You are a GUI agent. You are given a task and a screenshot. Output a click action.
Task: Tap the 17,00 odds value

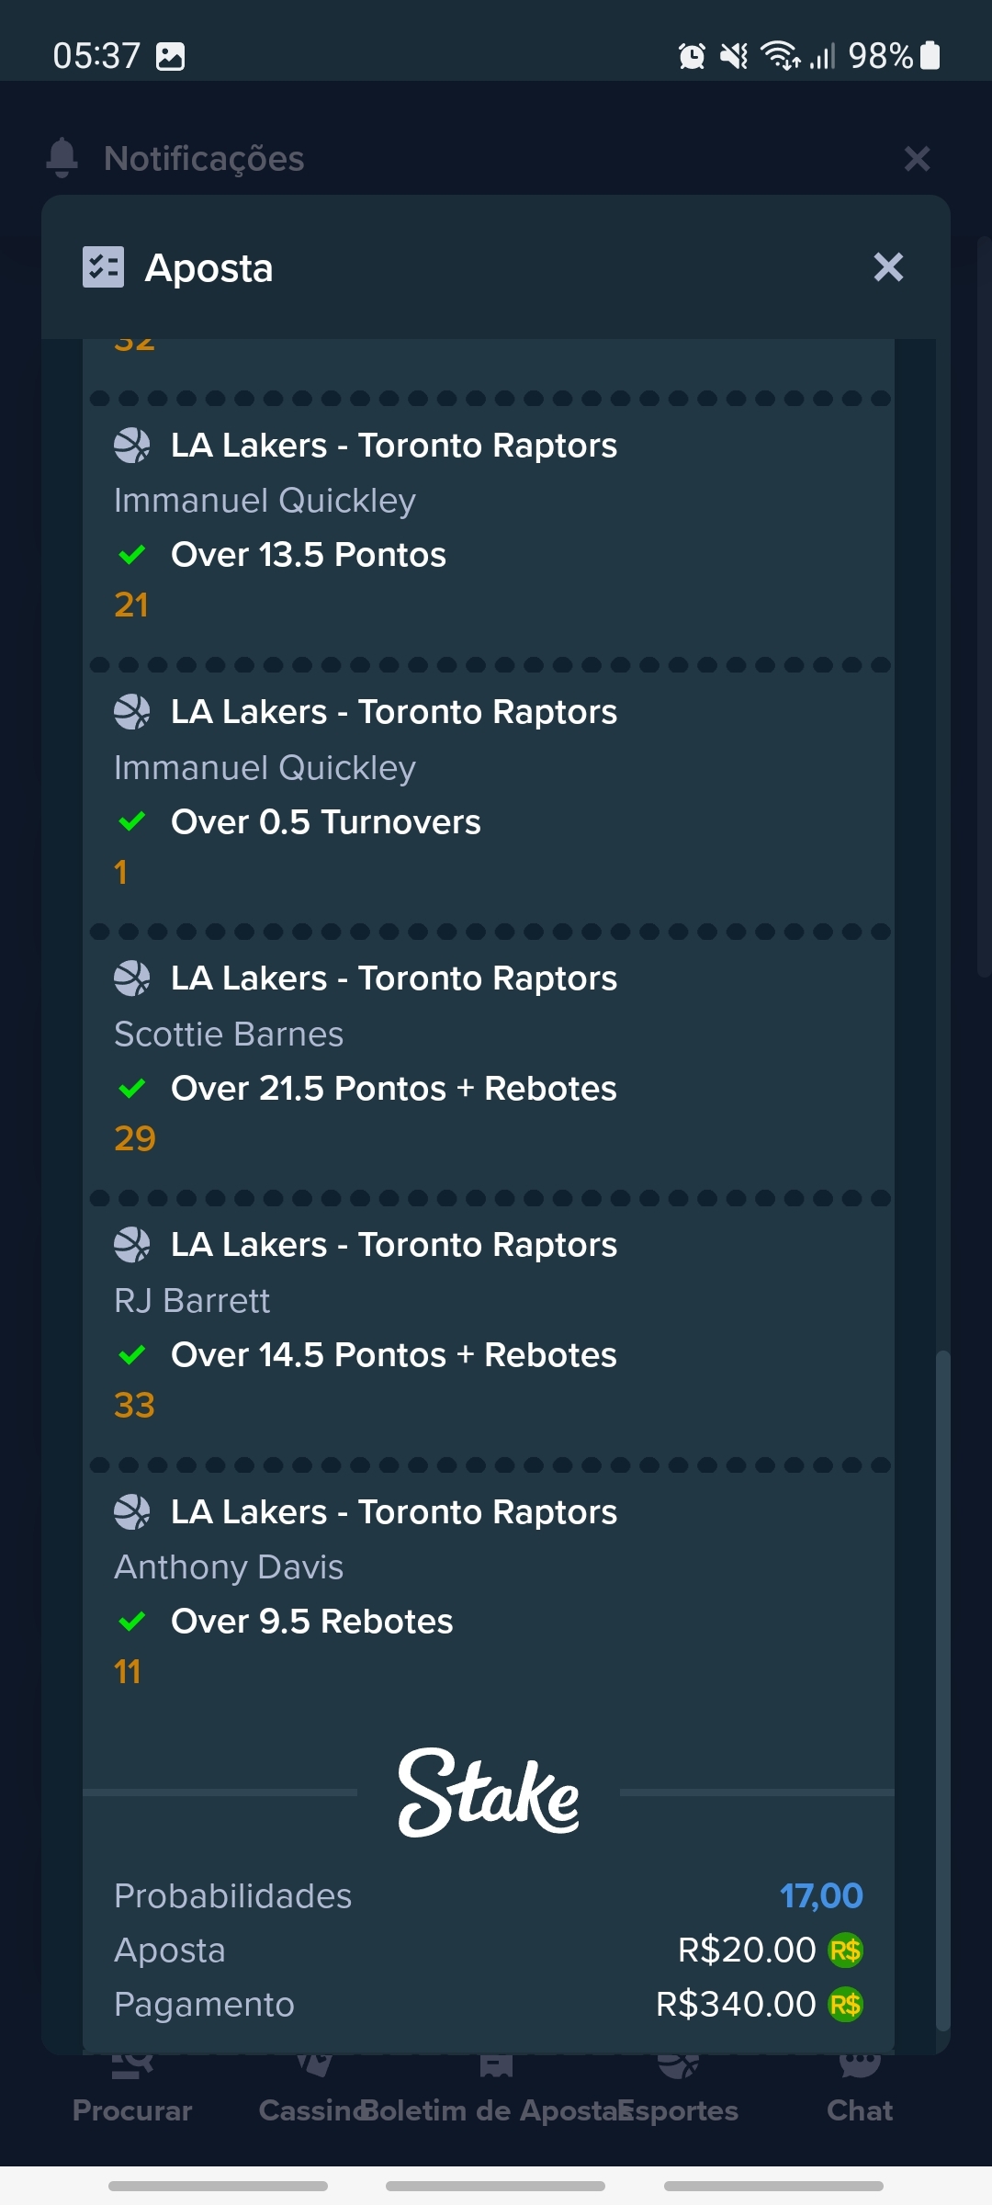point(821,1895)
